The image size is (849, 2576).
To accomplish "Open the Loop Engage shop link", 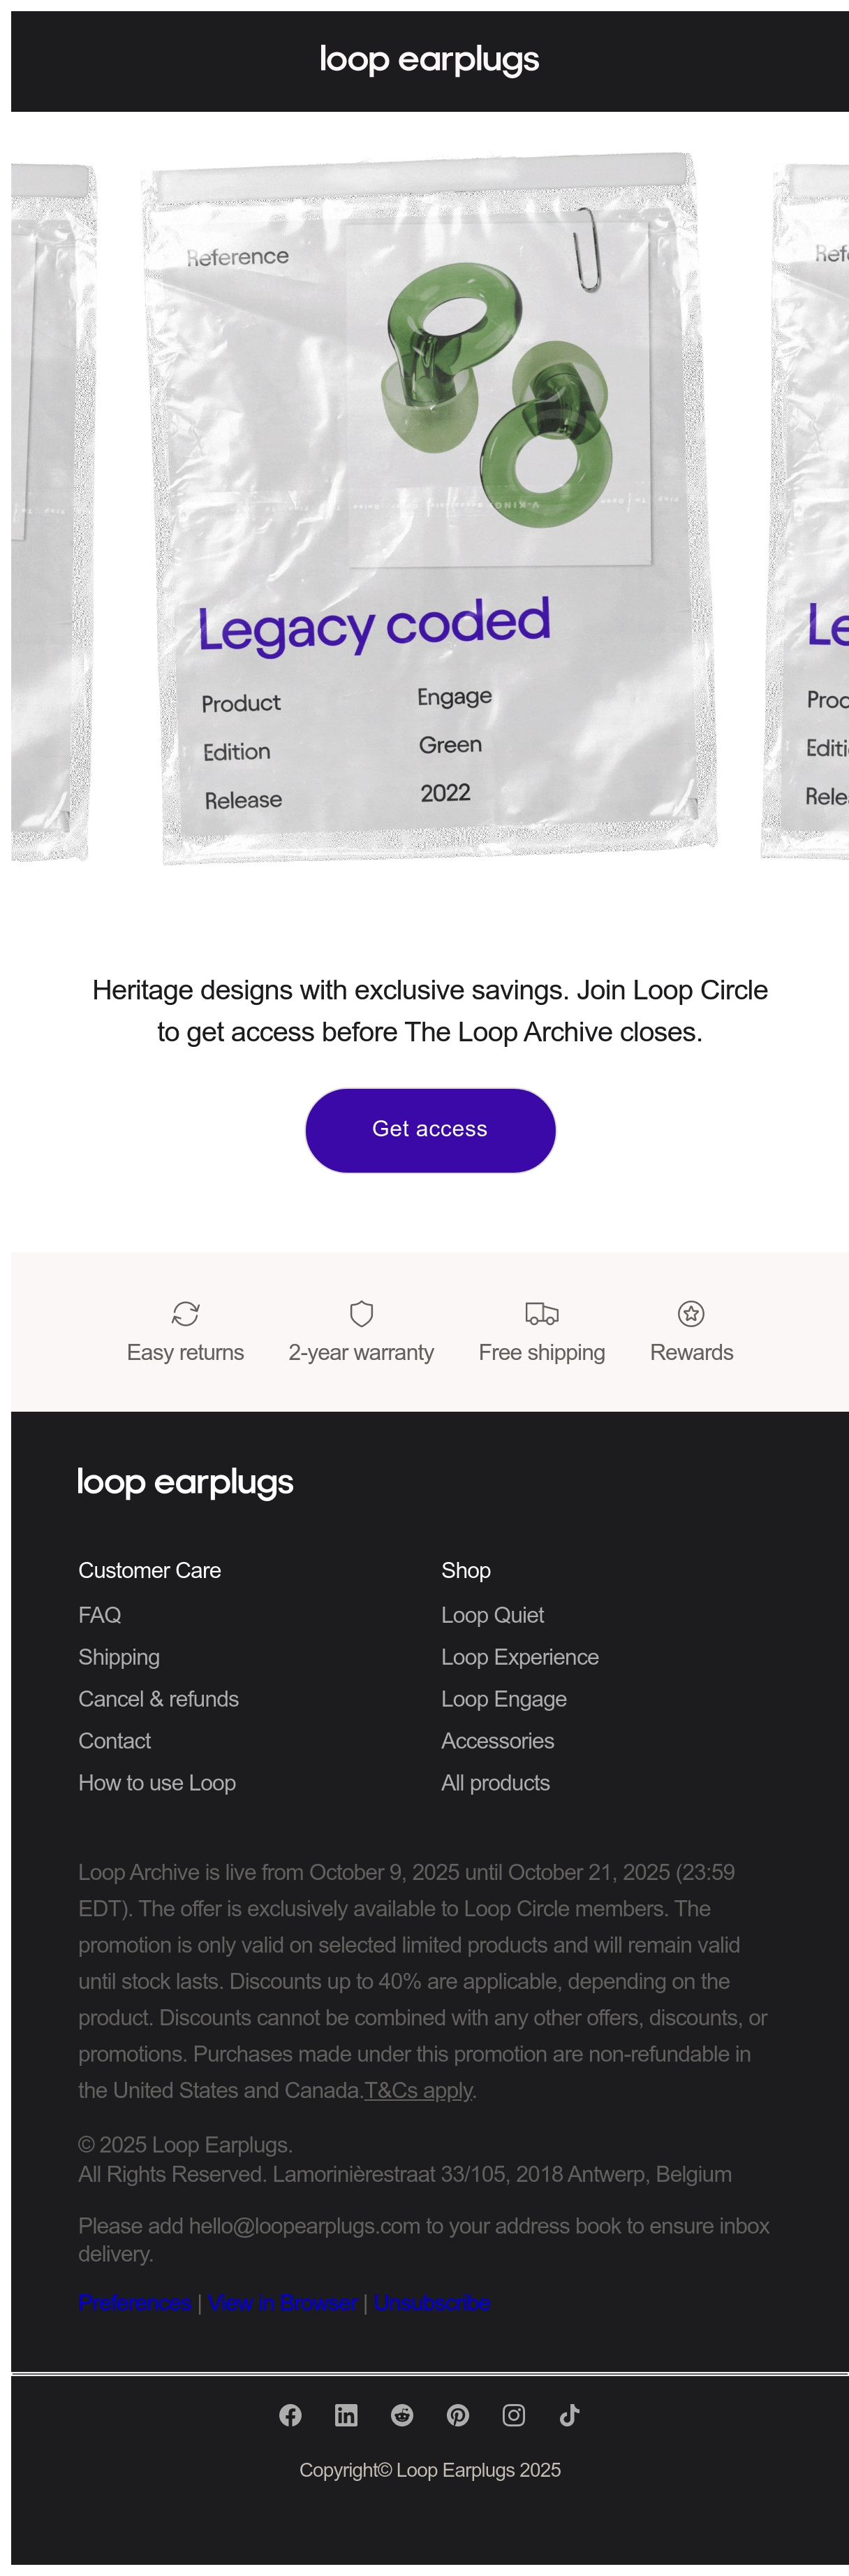I will point(504,1699).
